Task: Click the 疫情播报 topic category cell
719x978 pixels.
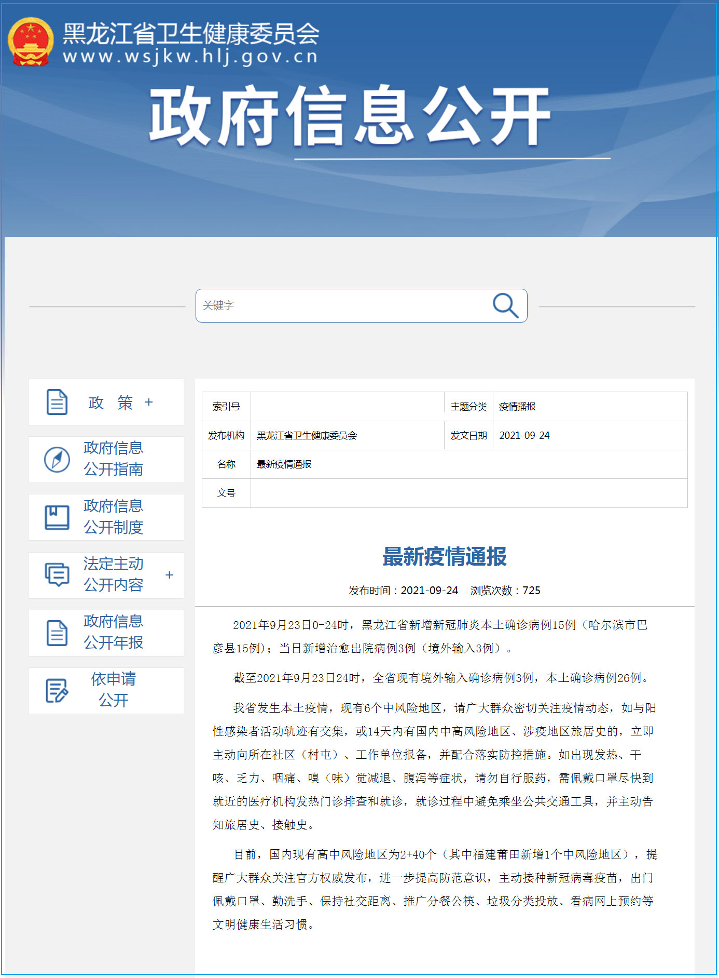Action: (517, 407)
